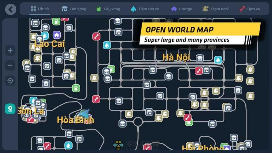Click the blue player arrow at Hòa Bình
Image resolution: width=272 pixels, height=153 pixels.
(84, 114)
